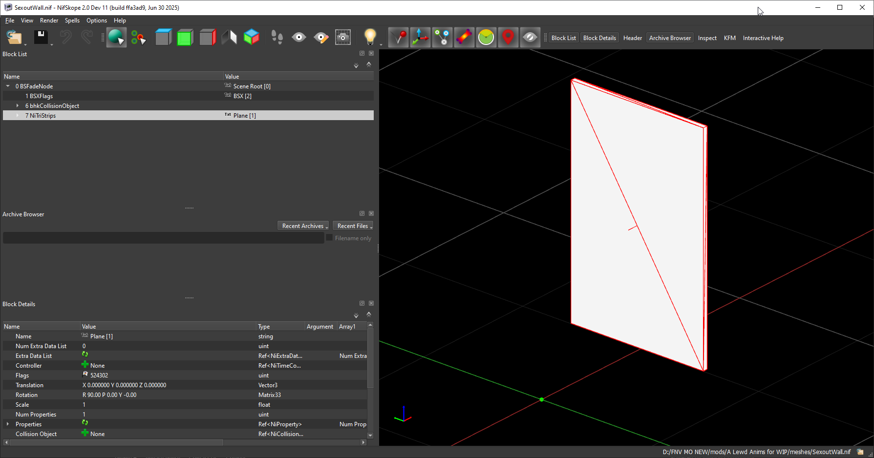Check the Filename only checkbox

(x=329, y=238)
